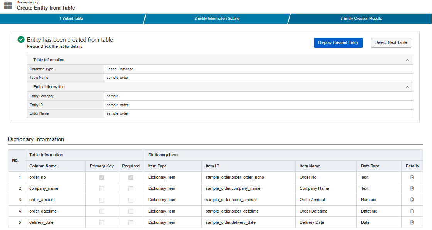Toggle Primary Key checkbox for delivery_date
The width and height of the screenshot is (432, 230).
coord(102,223)
